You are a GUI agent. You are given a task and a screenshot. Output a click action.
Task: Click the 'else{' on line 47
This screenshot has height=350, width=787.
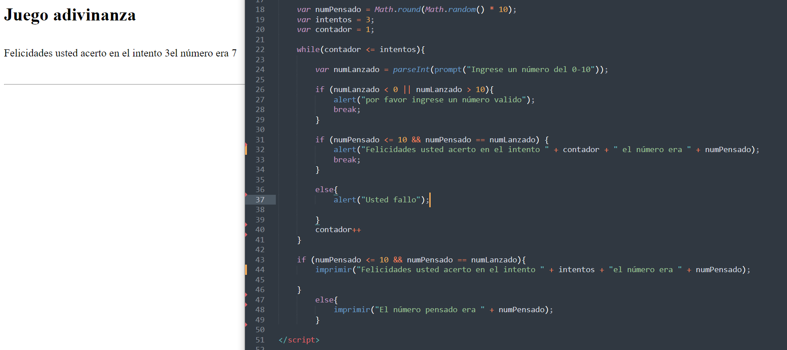point(327,300)
